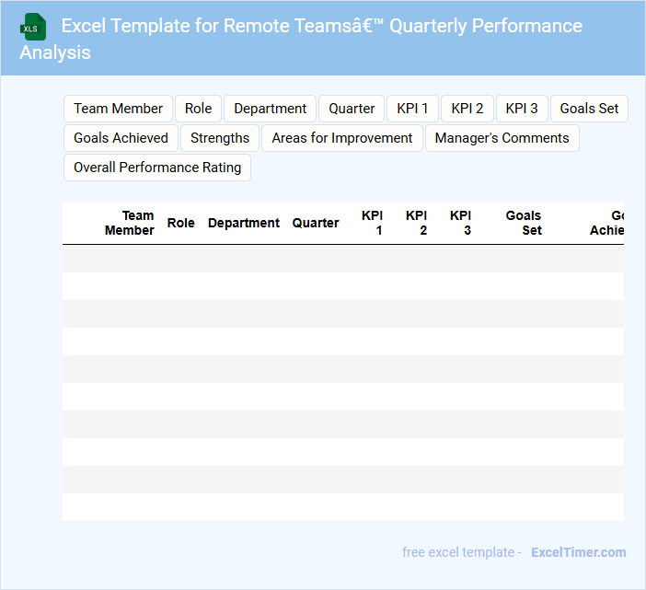Click the KPI 2 table column header
Screen dimensions: 646x590
[416, 223]
